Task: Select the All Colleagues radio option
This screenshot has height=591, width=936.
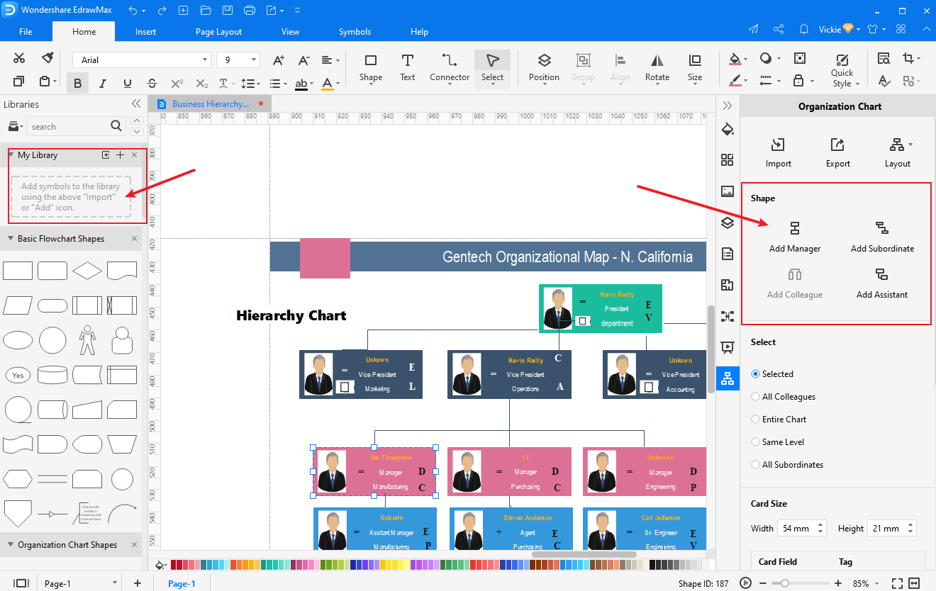Action: coord(755,397)
